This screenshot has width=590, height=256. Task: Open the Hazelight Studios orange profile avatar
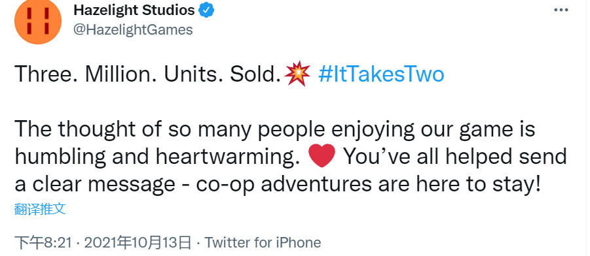pyautogui.click(x=38, y=21)
